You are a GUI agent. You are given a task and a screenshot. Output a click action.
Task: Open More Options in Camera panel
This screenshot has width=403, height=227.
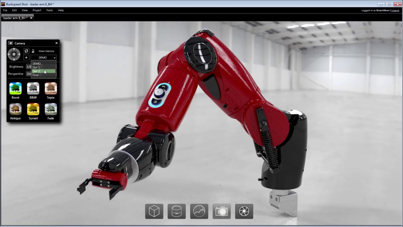click(x=46, y=51)
